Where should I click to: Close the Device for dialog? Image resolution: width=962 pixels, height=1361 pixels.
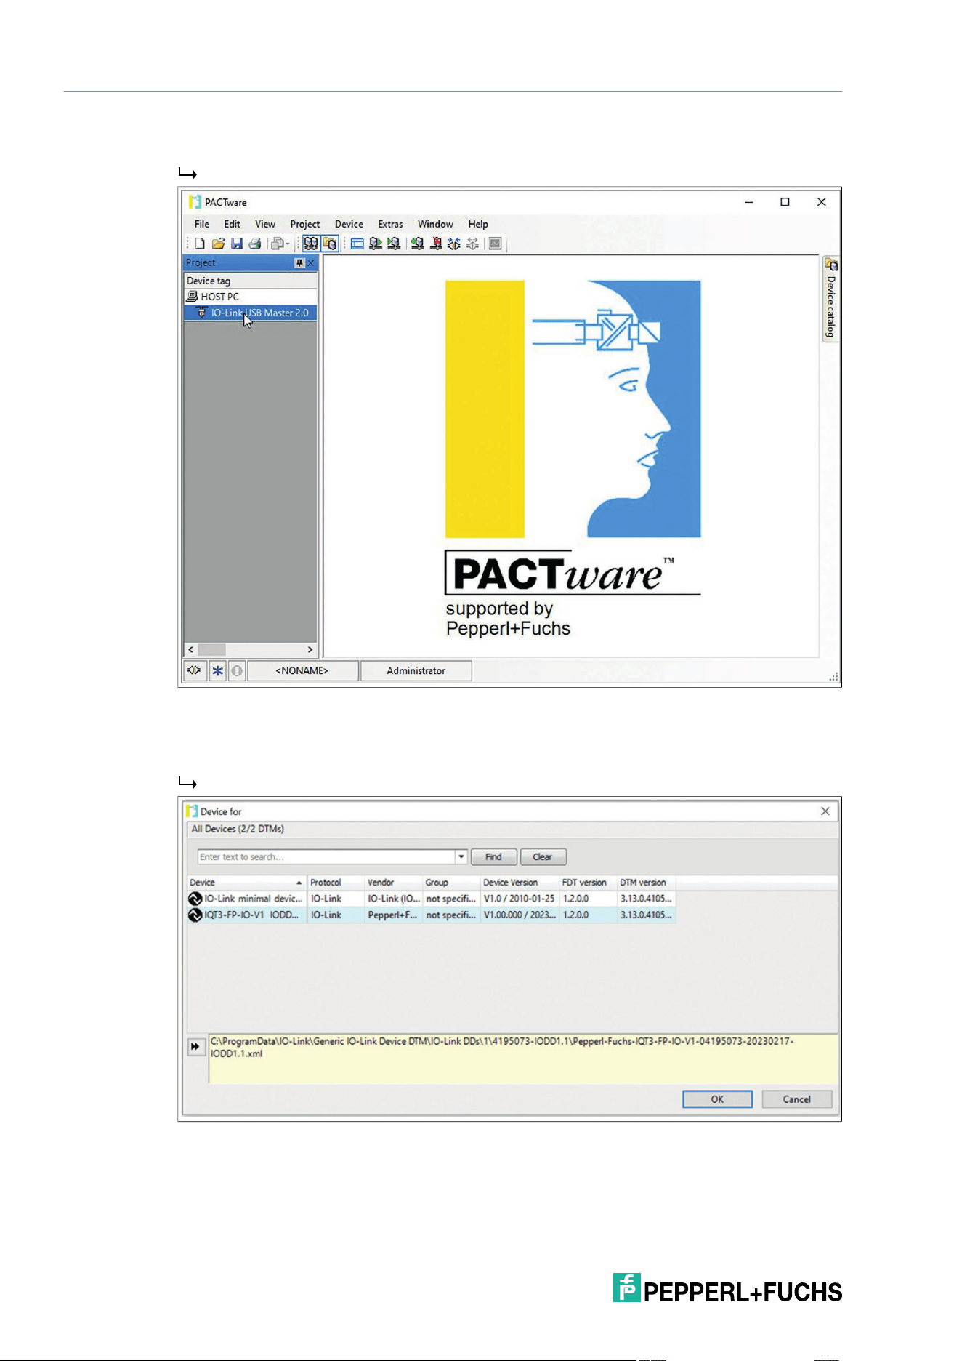click(825, 811)
